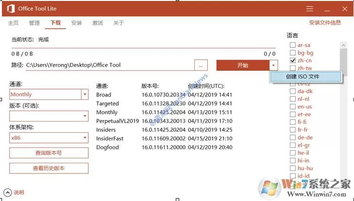354x201 pixels.
Task: Enable the bg-bg language checkbox
Action: pyautogui.click(x=293, y=53)
